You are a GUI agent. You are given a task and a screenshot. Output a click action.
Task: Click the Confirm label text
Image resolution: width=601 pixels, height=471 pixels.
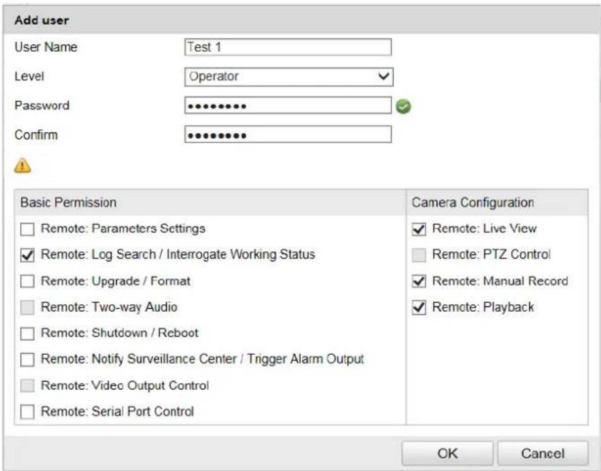(36, 134)
